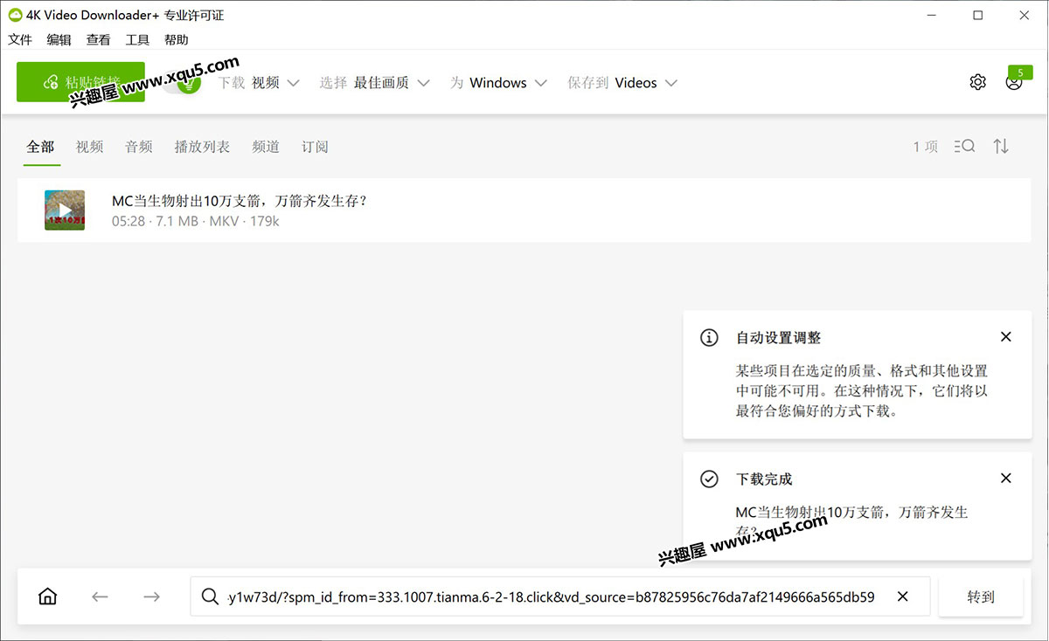Open the 帮助 menu
The width and height of the screenshot is (1049, 641).
[x=177, y=40]
